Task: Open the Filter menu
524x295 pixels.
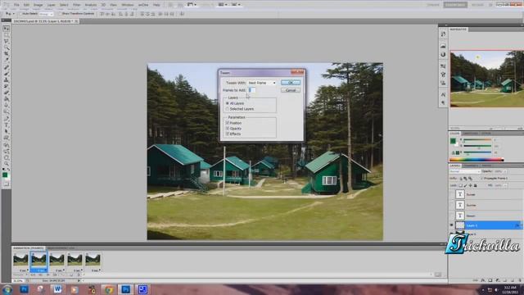Action: point(76,5)
